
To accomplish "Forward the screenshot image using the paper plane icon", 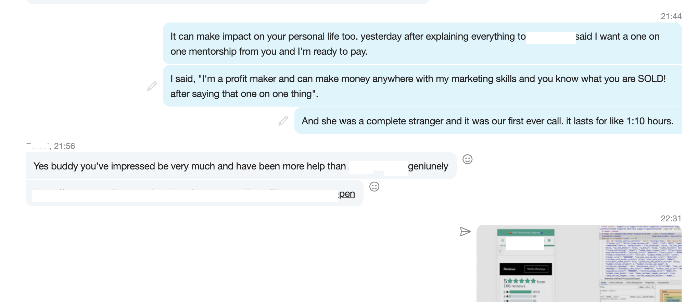I will click(465, 232).
